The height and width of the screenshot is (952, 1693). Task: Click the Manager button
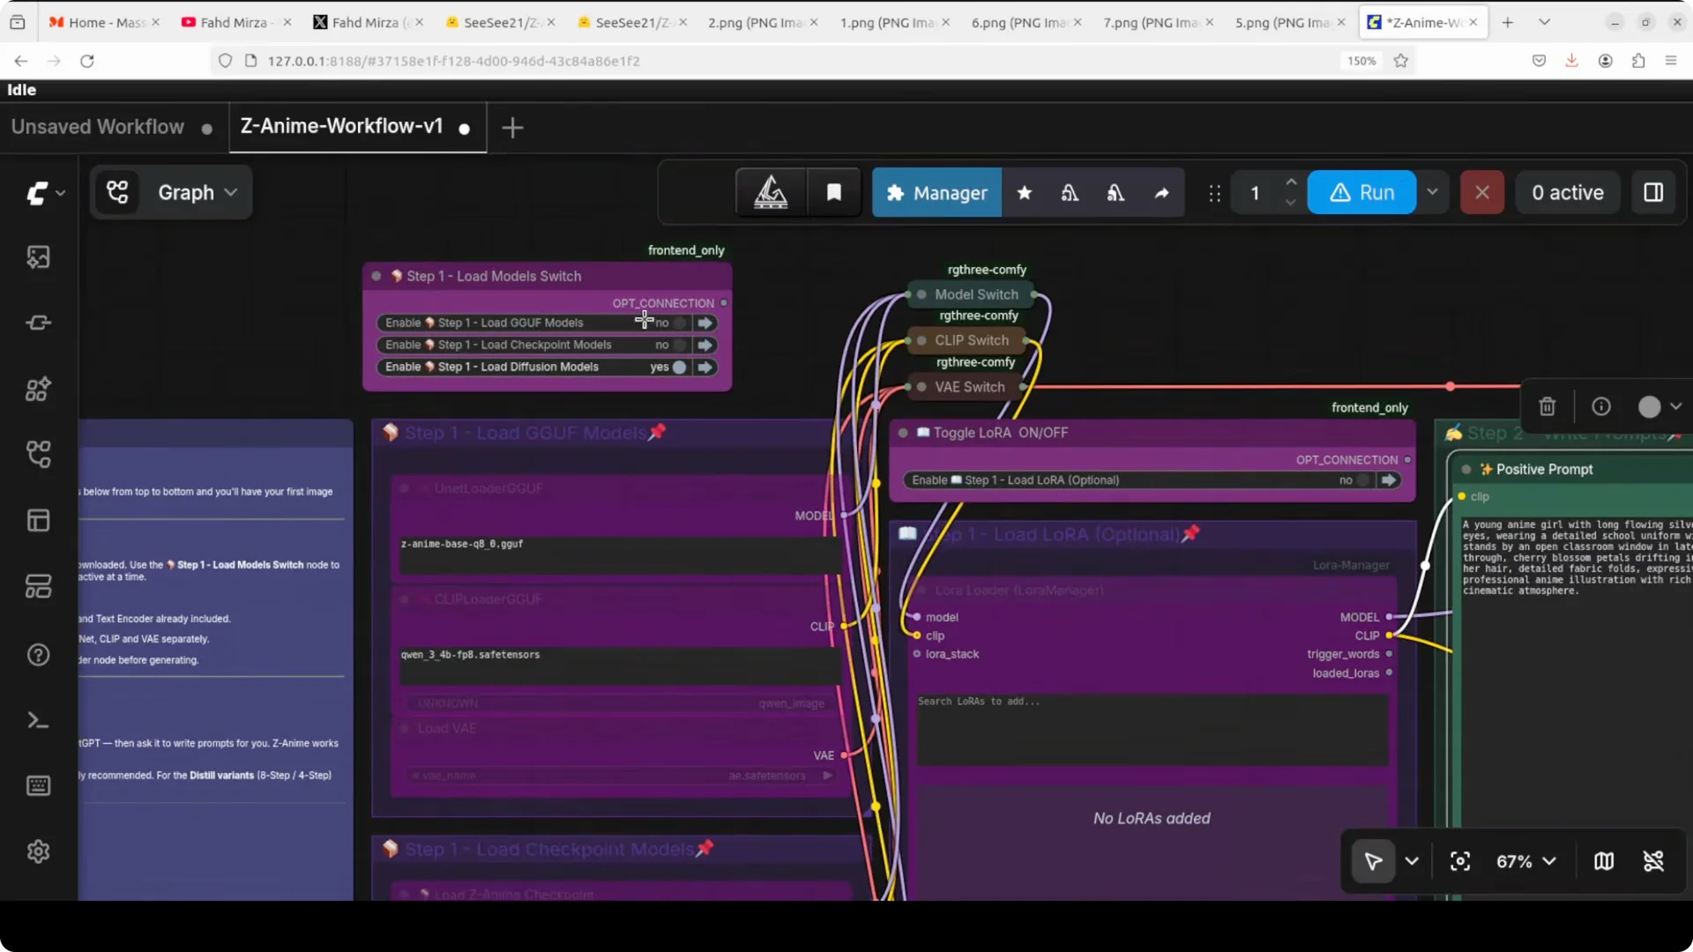tap(936, 193)
